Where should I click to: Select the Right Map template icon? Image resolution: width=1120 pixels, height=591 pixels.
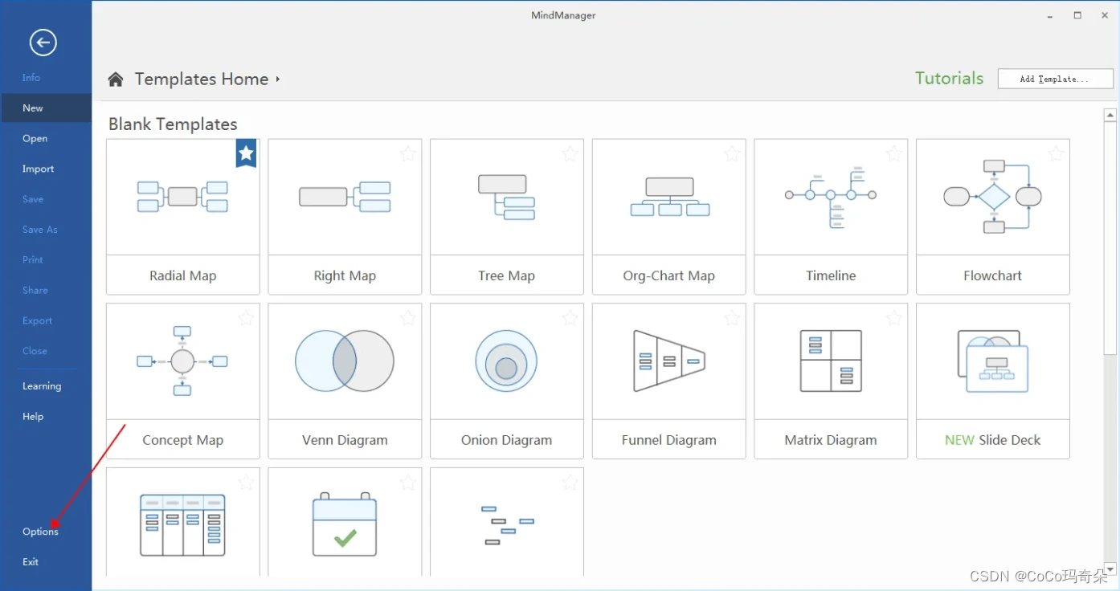coord(345,196)
